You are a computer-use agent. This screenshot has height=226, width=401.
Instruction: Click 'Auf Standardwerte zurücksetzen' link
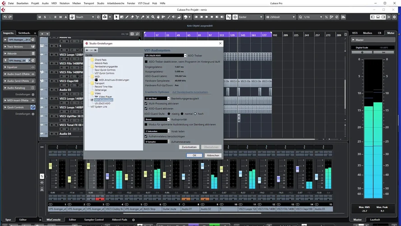click(190, 92)
